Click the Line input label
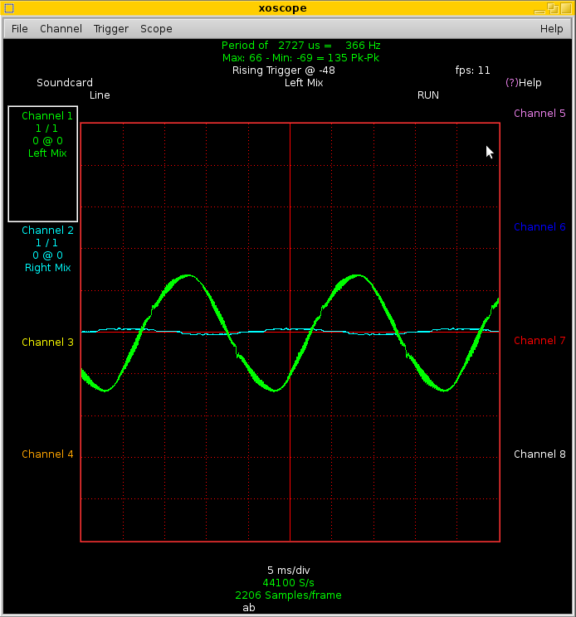Image resolution: width=576 pixels, height=617 pixels. coord(100,95)
